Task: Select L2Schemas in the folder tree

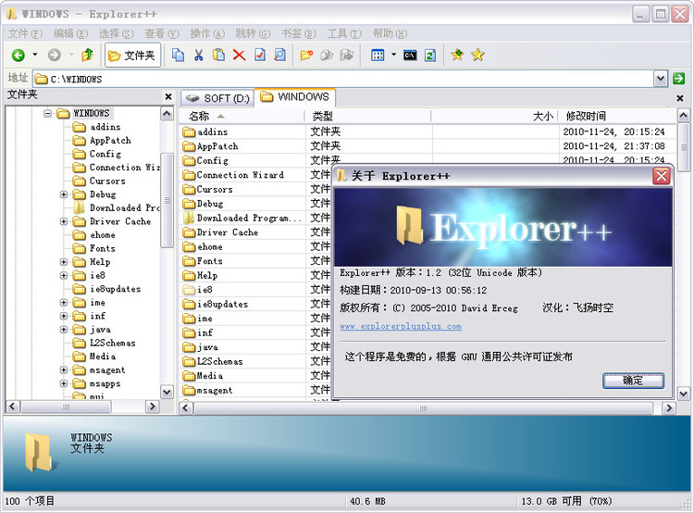Action: [x=112, y=343]
